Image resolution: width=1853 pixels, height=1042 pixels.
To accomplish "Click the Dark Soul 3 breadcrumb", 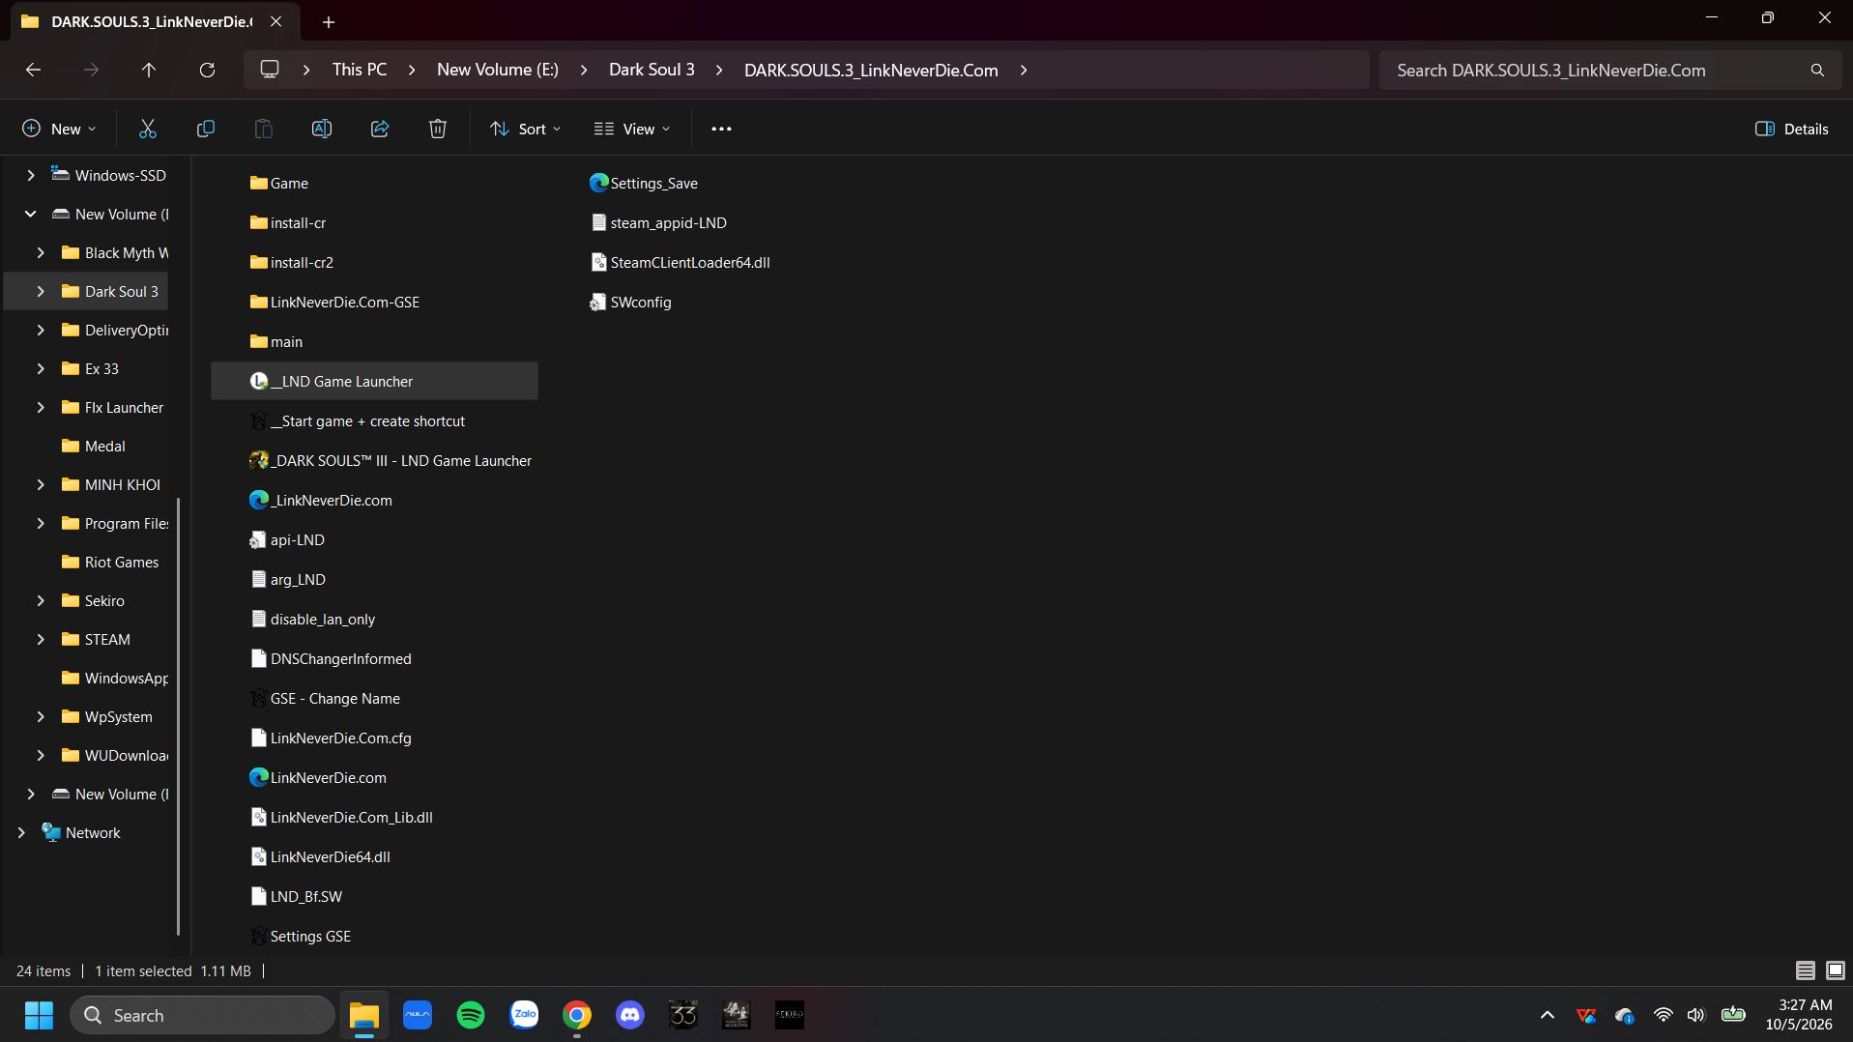I will (x=651, y=70).
